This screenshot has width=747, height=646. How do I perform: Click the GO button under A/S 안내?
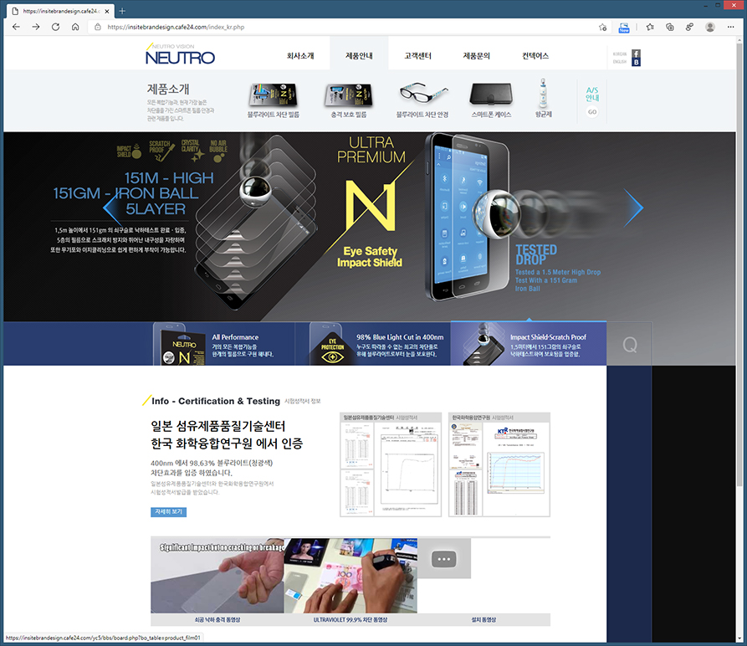tap(592, 112)
